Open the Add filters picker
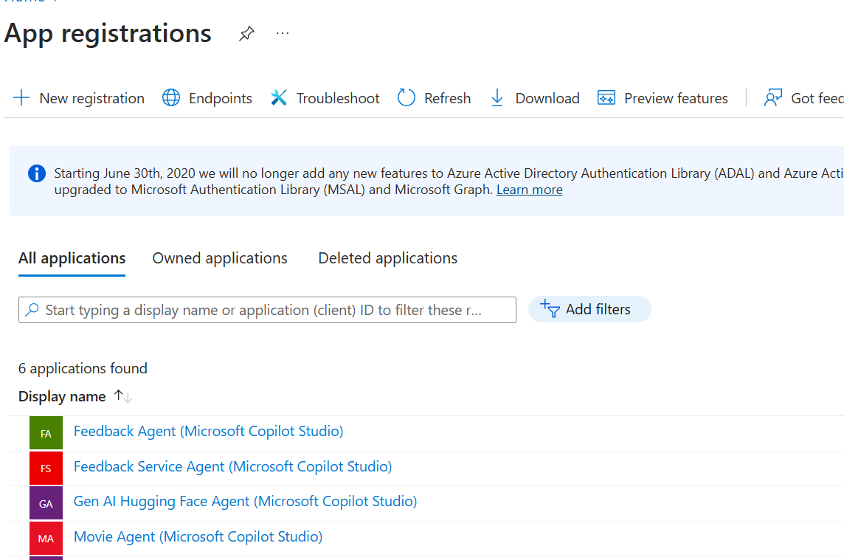 point(589,309)
